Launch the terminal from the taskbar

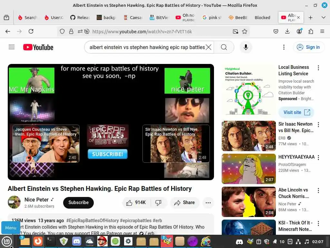[x=51, y=241]
